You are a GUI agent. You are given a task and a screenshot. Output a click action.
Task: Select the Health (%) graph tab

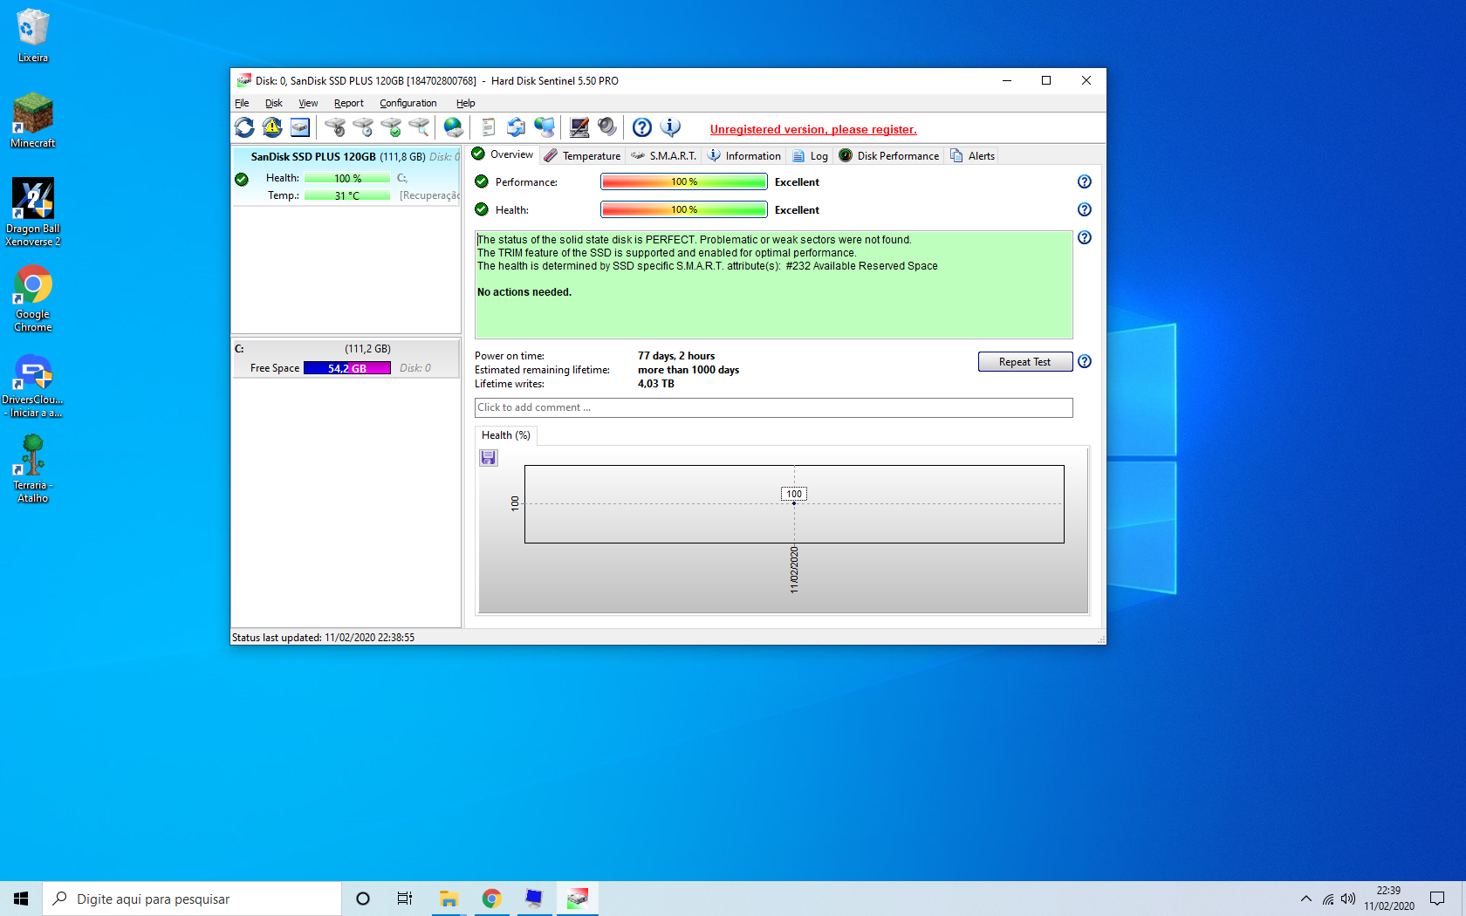pyautogui.click(x=506, y=435)
